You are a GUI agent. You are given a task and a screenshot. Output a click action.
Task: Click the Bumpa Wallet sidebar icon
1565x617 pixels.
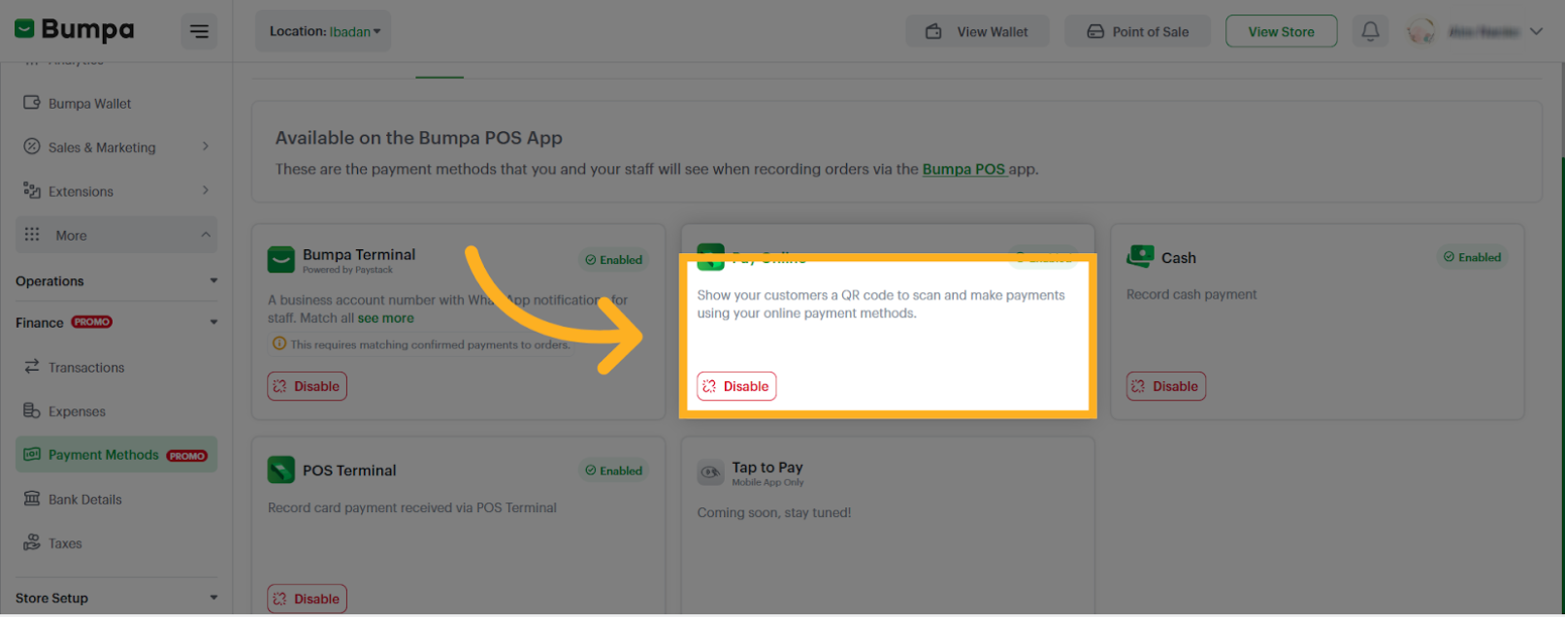pyautogui.click(x=32, y=103)
